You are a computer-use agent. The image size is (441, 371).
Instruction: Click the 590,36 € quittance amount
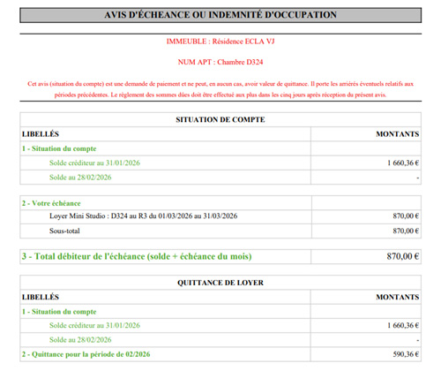[406, 354]
